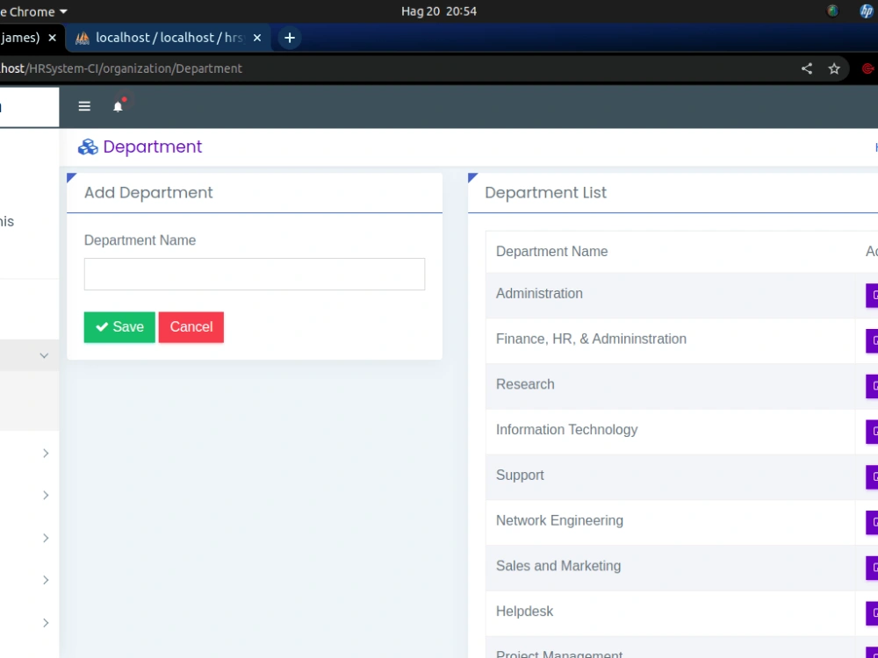Click the Department Name column header

[551, 251]
